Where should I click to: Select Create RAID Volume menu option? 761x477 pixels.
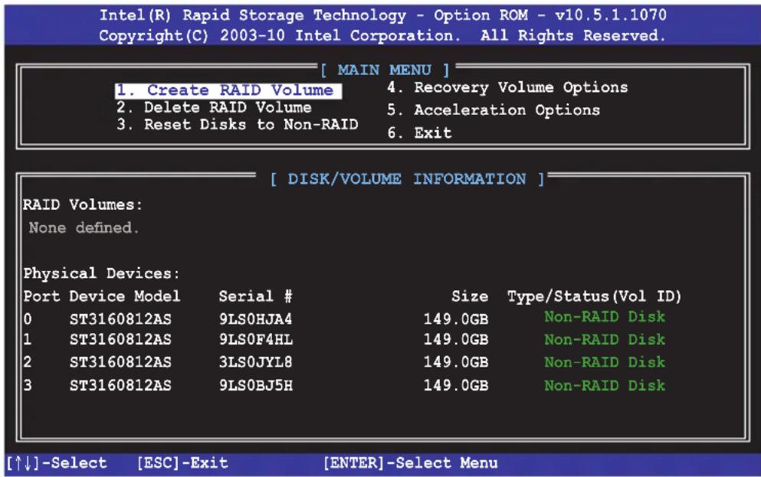pos(228,90)
